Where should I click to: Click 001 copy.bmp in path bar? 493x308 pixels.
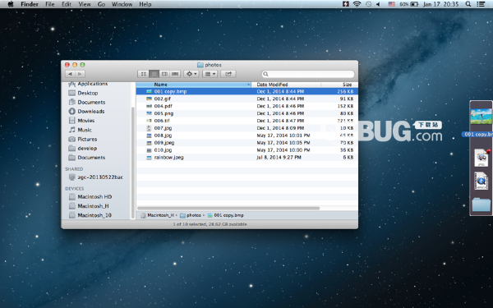(x=225, y=215)
